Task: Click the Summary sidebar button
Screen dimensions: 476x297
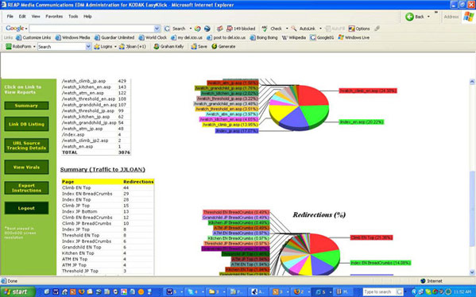Action: click(x=26, y=106)
